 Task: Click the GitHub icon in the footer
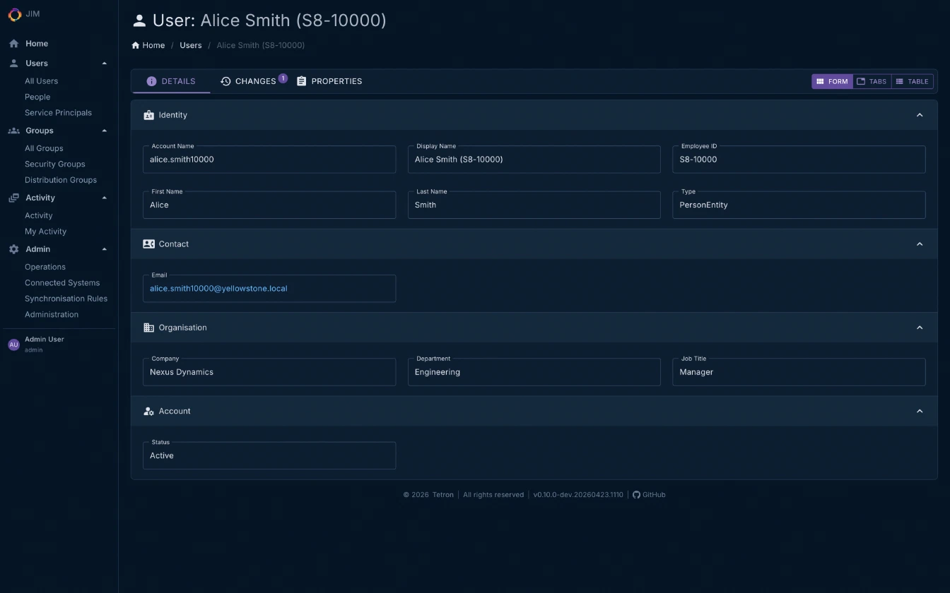coord(637,494)
